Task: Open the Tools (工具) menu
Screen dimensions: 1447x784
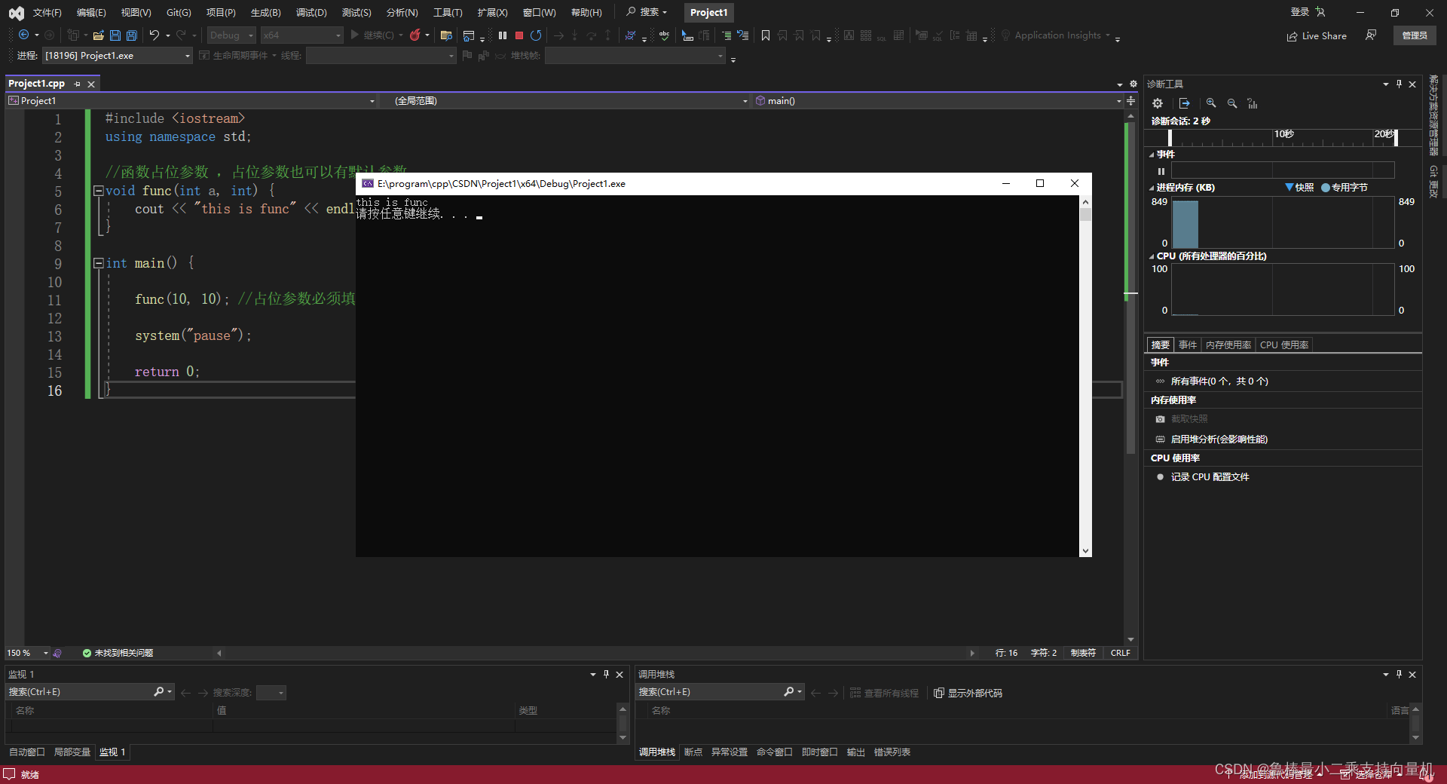Action: pos(448,12)
